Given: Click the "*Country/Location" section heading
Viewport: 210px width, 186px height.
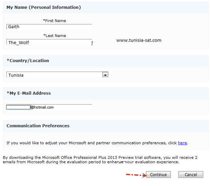Looking at the screenshot, I should 28,60.
